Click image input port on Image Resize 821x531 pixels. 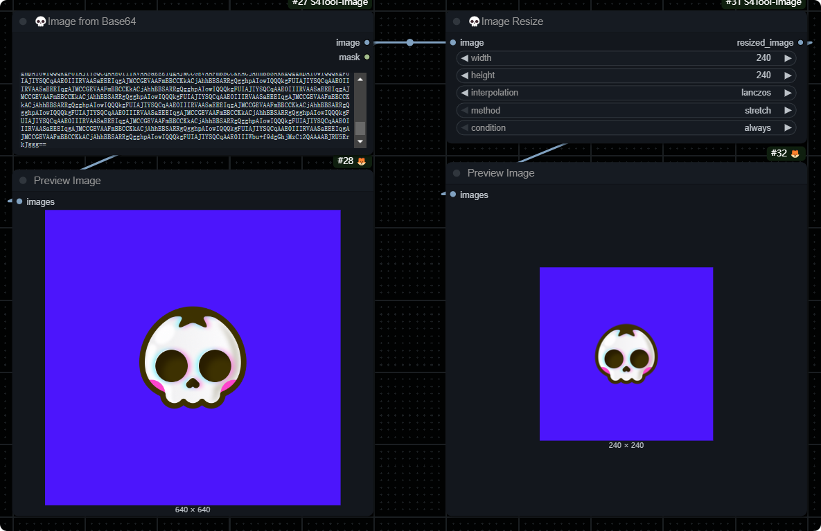tap(453, 43)
